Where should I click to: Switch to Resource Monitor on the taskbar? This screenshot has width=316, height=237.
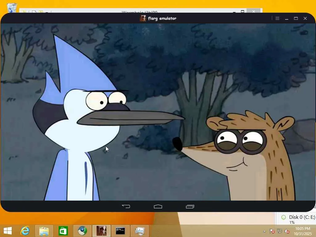coord(139,231)
